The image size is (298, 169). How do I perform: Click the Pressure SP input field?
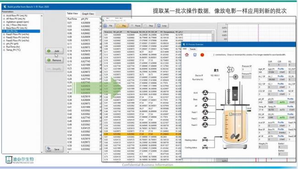tap(247, 70)
